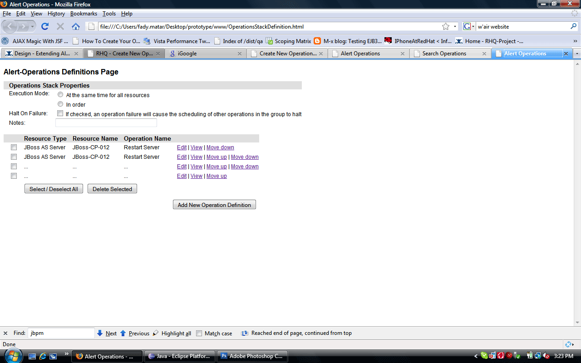This screenshot has height=363, width=581.
Task: Show more bookmarks toolbar chevron
Action: coord(576,41)
